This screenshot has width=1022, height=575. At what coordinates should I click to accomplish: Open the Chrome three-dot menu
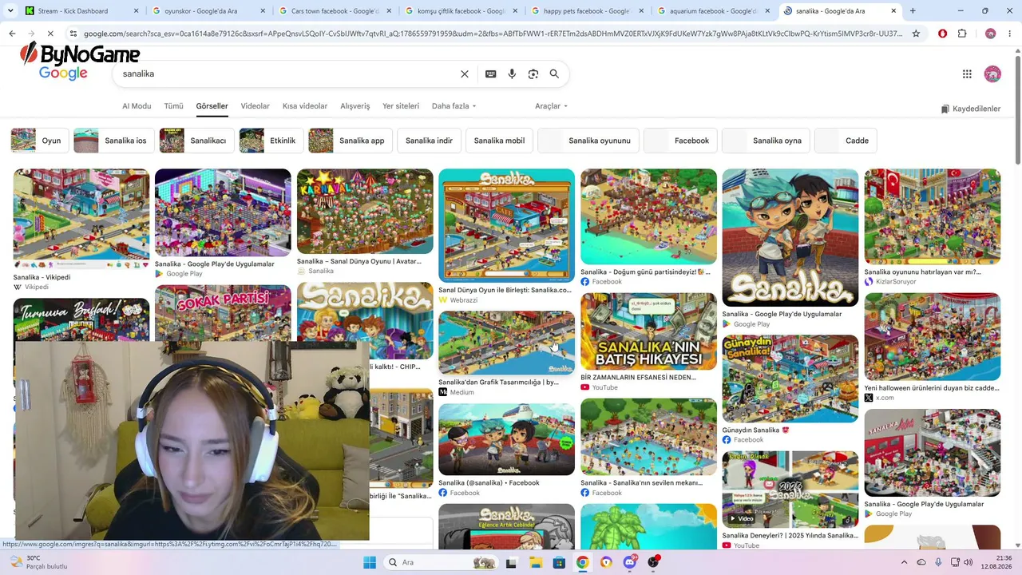(x=1008, y=34)
